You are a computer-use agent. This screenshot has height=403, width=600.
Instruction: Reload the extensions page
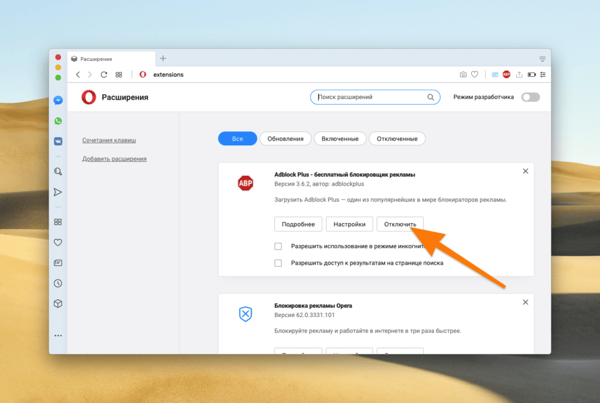[x=104, y=74]
